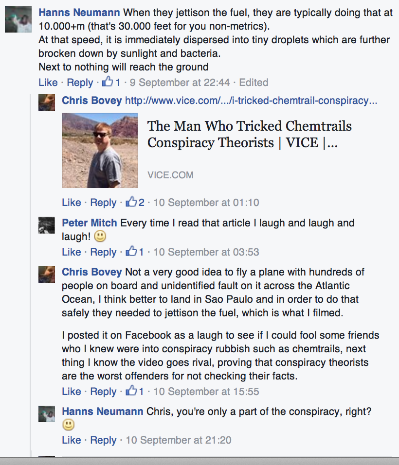Like Peter Mitch's laughing comment

tap(71, 252)
